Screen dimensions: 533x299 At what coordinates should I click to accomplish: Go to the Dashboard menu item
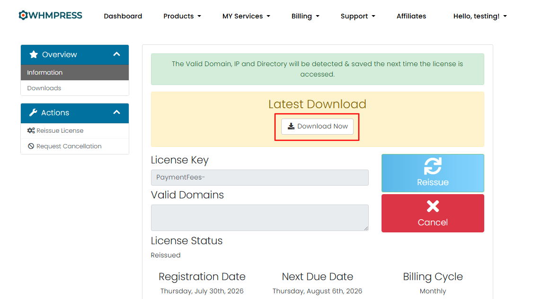[x=123, y=16]
